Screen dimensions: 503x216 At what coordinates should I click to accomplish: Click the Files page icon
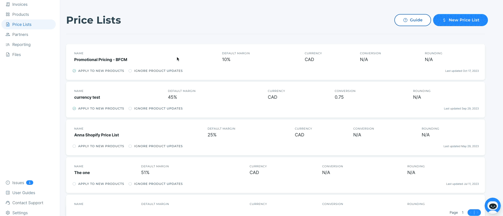pyautogui.click(x=8, y=55)
